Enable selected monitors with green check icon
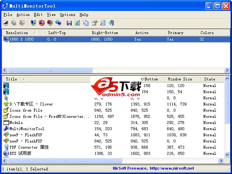Image resolution: width=232 pixels, height=174 pixels. 33,23
